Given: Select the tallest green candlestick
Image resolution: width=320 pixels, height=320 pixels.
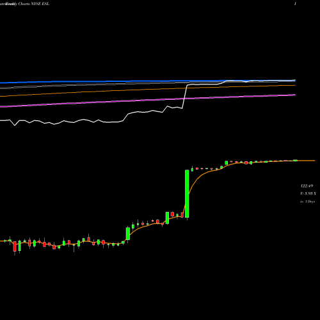Looking at the screenshot, I should pos(187,194).
